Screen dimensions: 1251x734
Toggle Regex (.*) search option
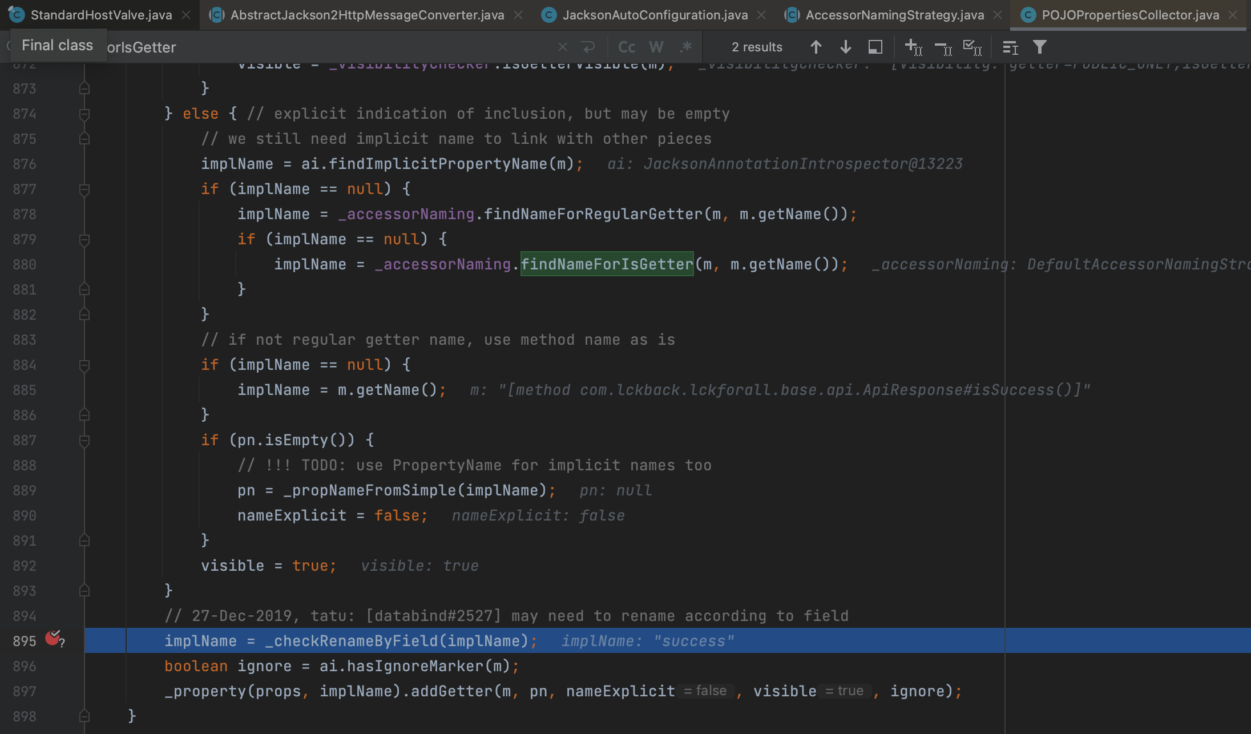pos(686,47)
